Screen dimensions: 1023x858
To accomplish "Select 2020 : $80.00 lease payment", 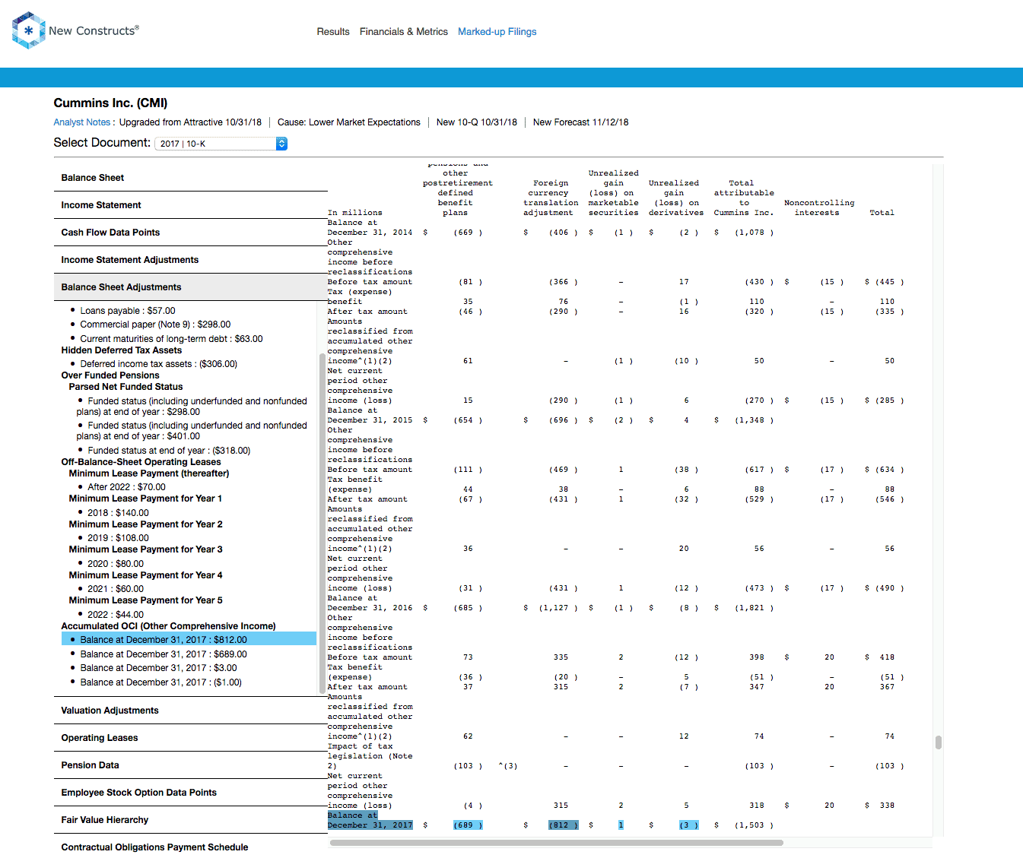I will (116, 564).
